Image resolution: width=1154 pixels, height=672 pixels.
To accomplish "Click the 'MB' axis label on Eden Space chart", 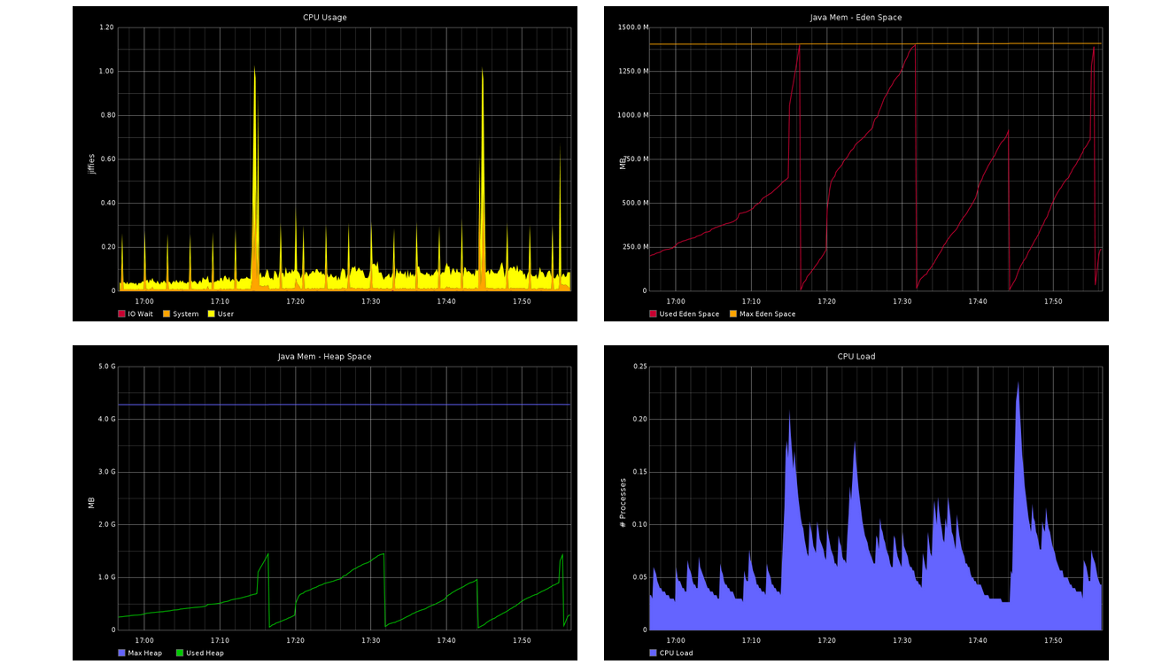I will pyautogui.click(x=623, y=164).
